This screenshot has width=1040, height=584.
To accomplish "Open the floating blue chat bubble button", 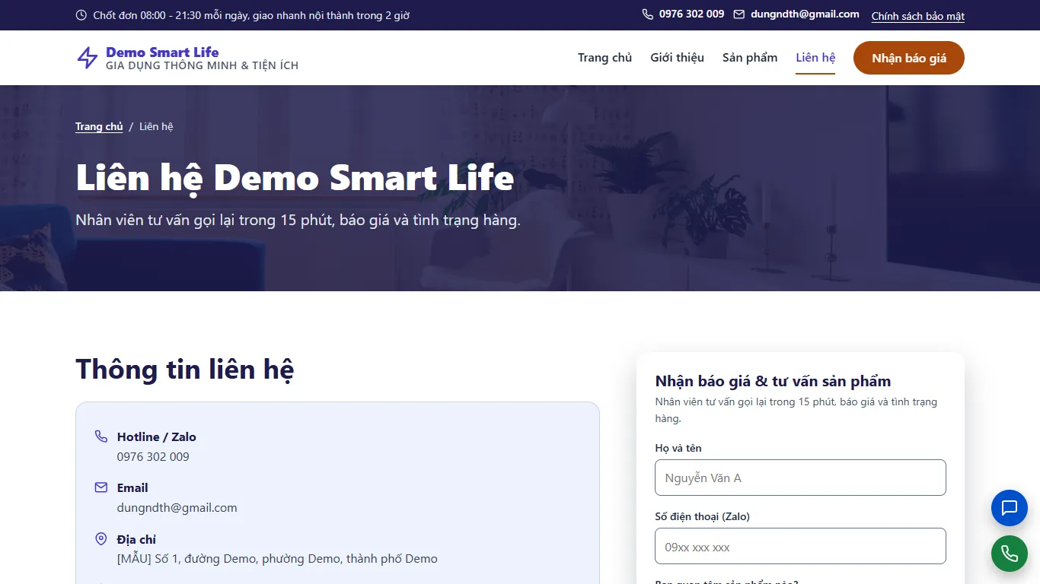I will (x=1010, y=508).
